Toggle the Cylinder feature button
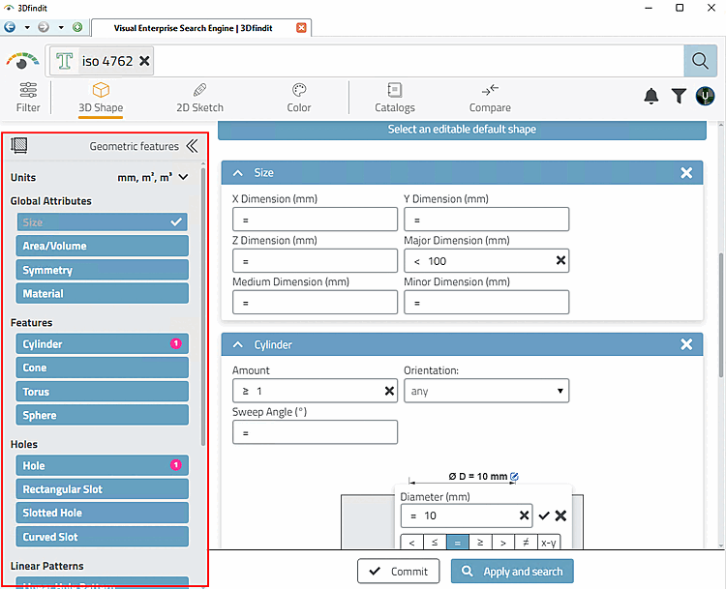The image size is (726, 589). point(103,343)
